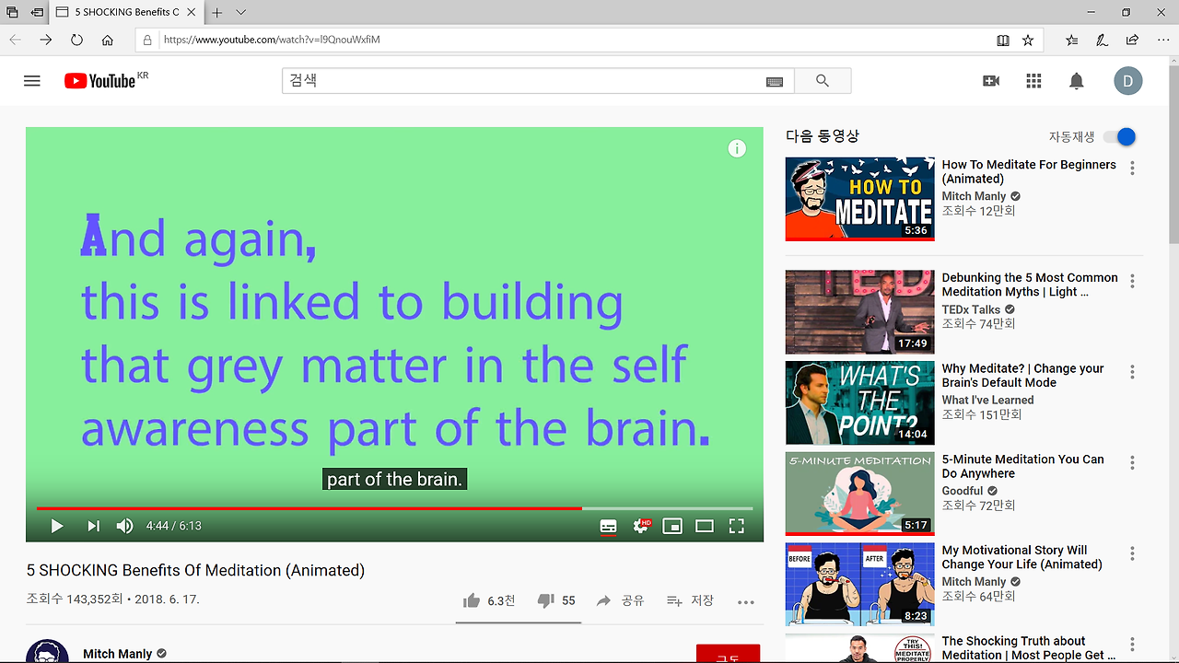
Task: Like the video with the thumbs-up
Action: 471,599
